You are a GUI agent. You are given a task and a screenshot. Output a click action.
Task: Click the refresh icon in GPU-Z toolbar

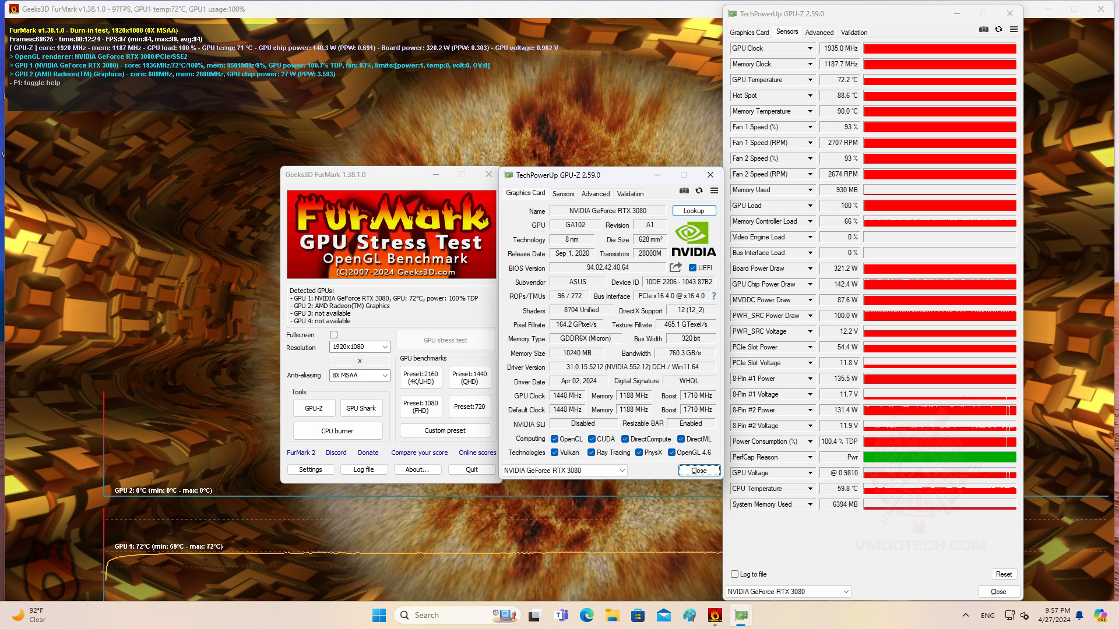click(998, 29)
